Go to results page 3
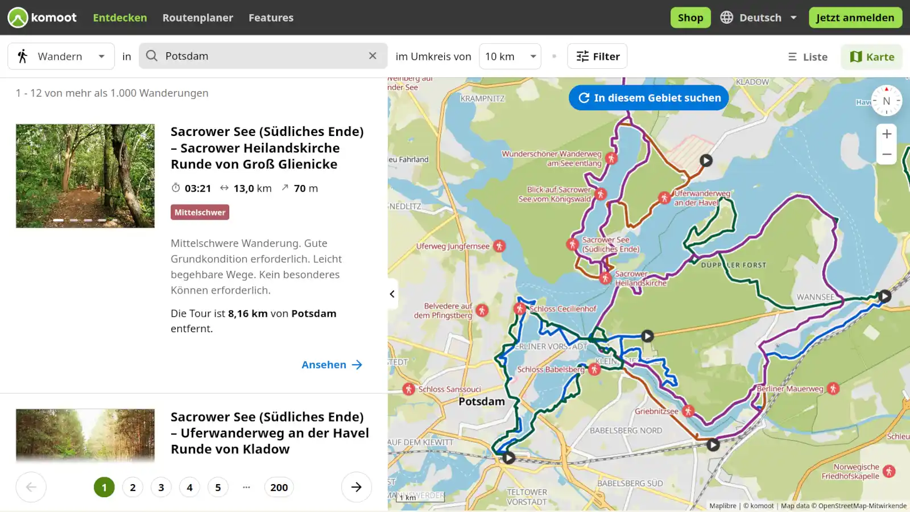910x512 pixels. 161,487
